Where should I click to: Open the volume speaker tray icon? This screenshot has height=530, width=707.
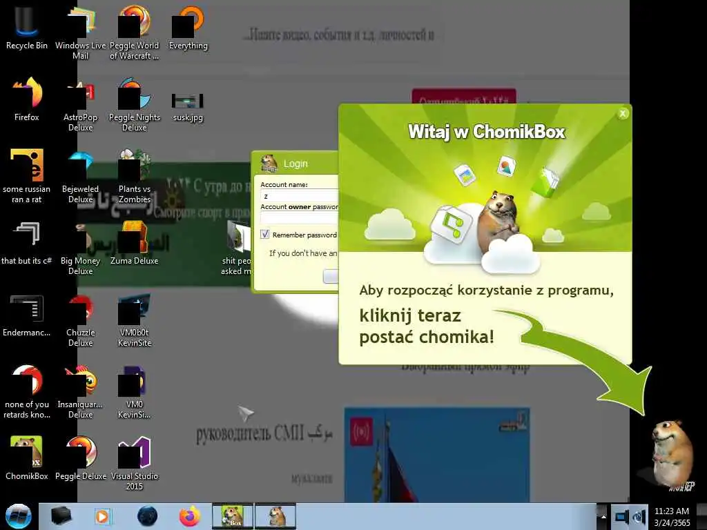coord(640,516)
